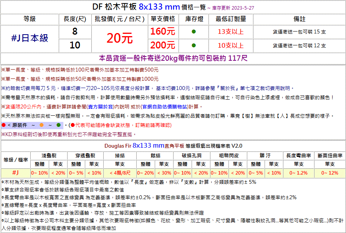346x233 pixels.
Task: Click the single price '200元'
Action: [163, 45]
